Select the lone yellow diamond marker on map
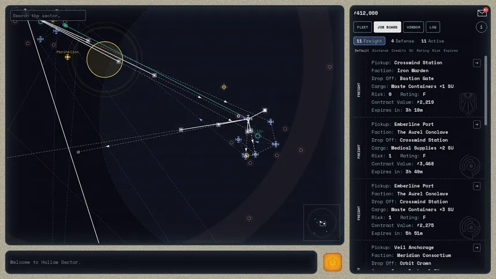This screenshot has height=279, width=496. pyautogui.click(x=224, y=87)
